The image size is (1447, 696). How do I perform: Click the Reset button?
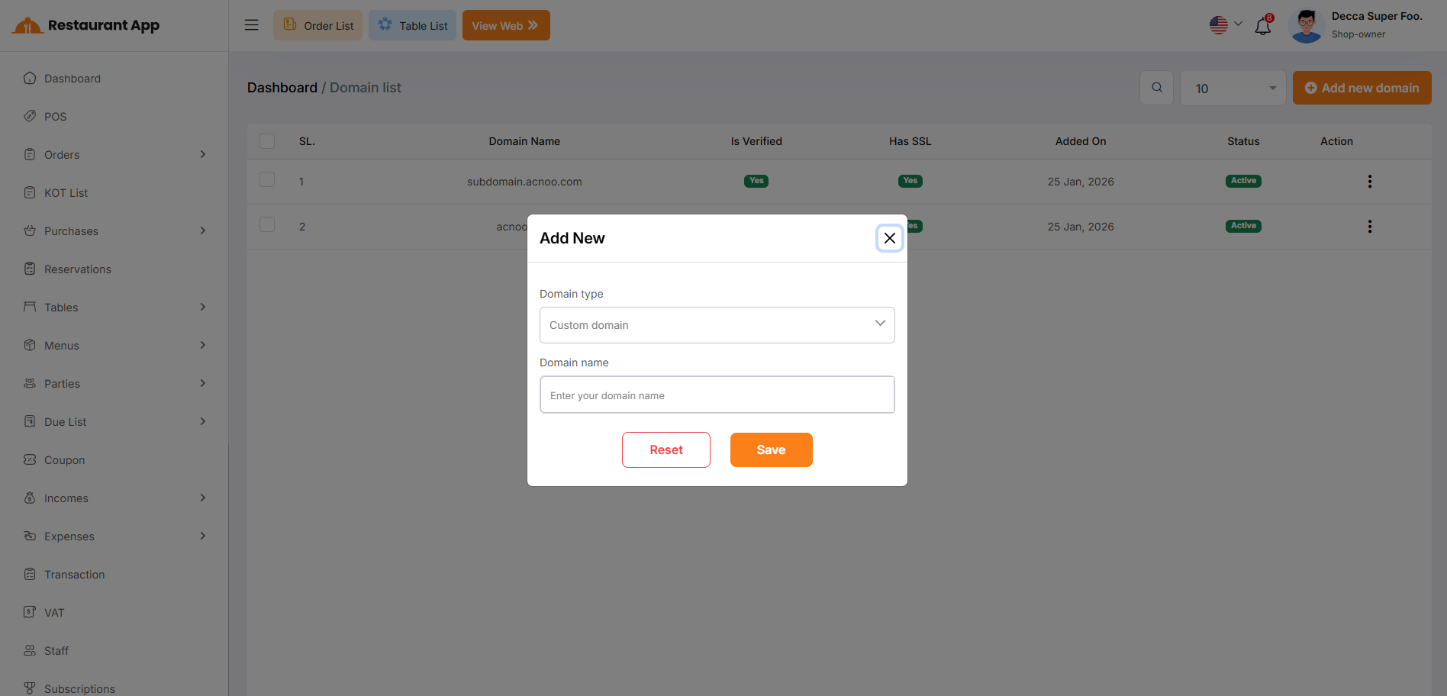(x=665, y=450)
